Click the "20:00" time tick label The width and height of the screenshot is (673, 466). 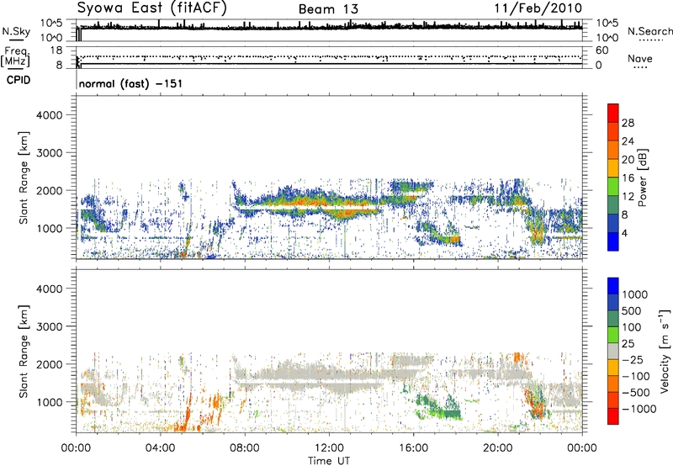coord(498,448)
